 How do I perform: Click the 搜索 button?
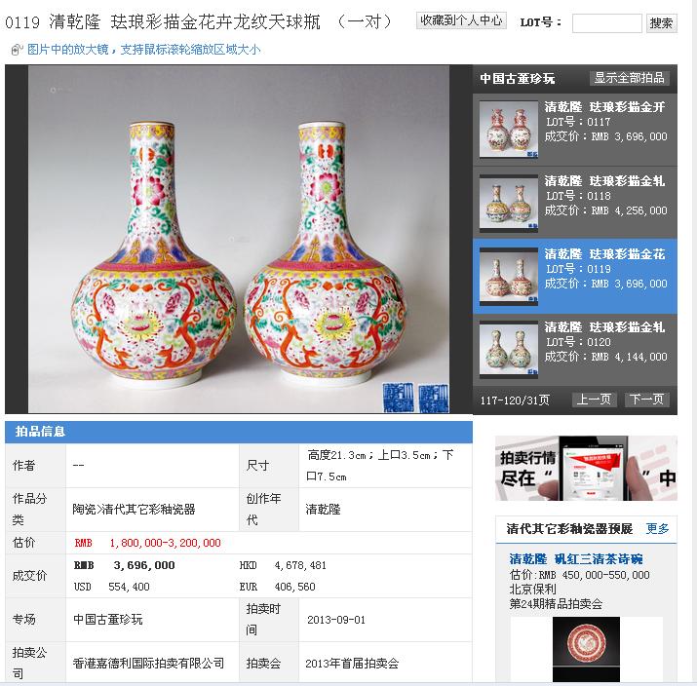[662, 23]
